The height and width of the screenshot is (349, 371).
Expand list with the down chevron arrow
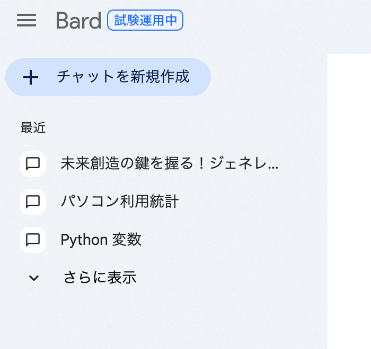[x=33, y=278]
